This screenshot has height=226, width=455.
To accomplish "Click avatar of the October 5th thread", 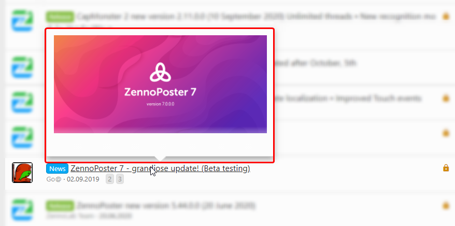I will pos(22,67).
